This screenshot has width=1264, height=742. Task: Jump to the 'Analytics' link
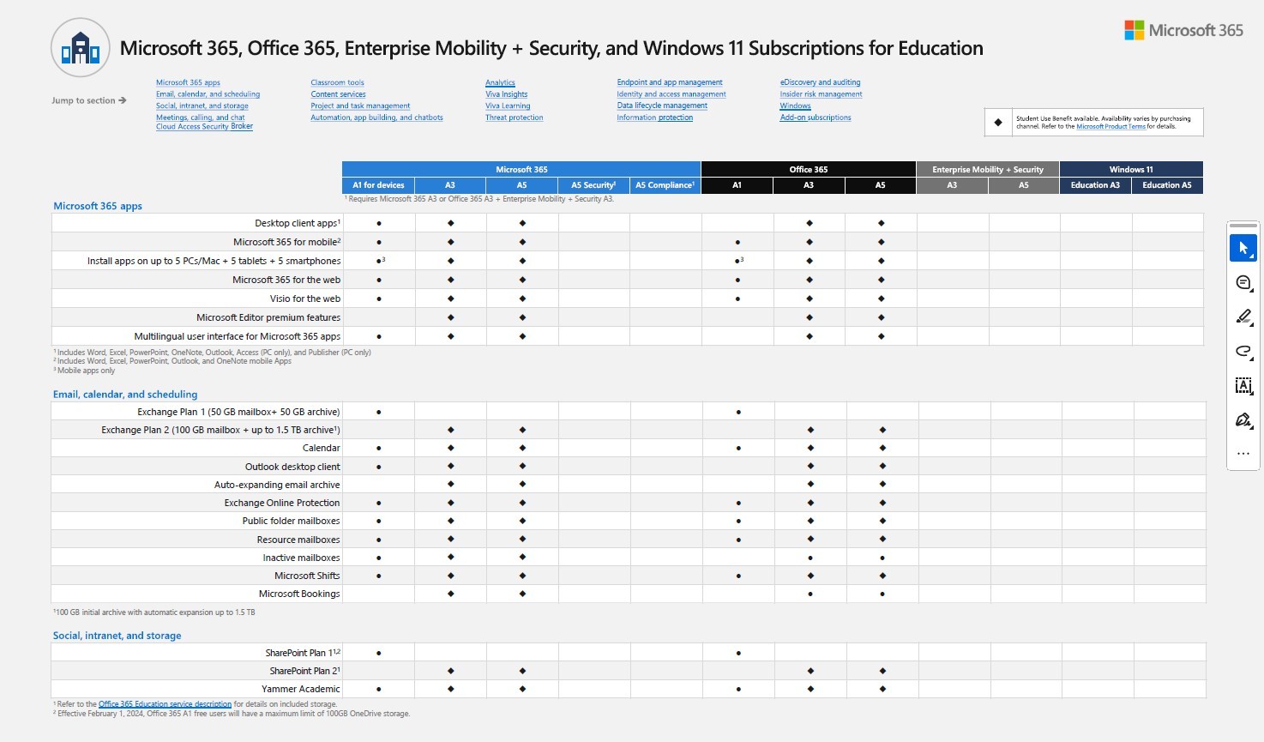500,82
